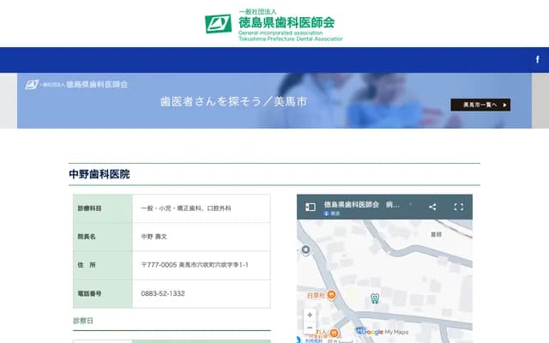Click the 曽根 place label on map
The height and width of the screenshot is (343, 549).
coord(436,234)
